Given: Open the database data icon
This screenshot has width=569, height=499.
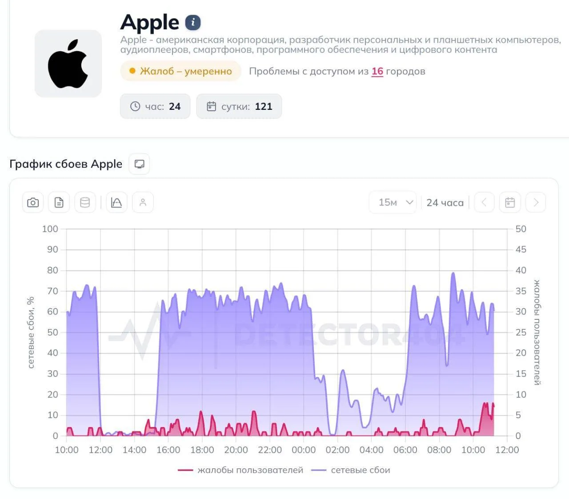Looking at the screenshot, I should point(85,203).
